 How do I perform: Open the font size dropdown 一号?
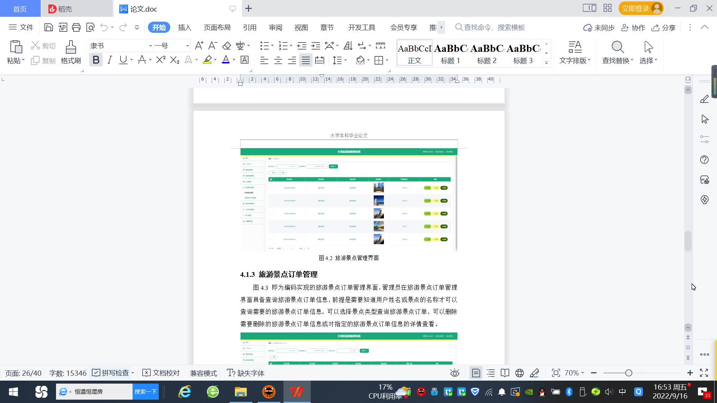point(187,46)
